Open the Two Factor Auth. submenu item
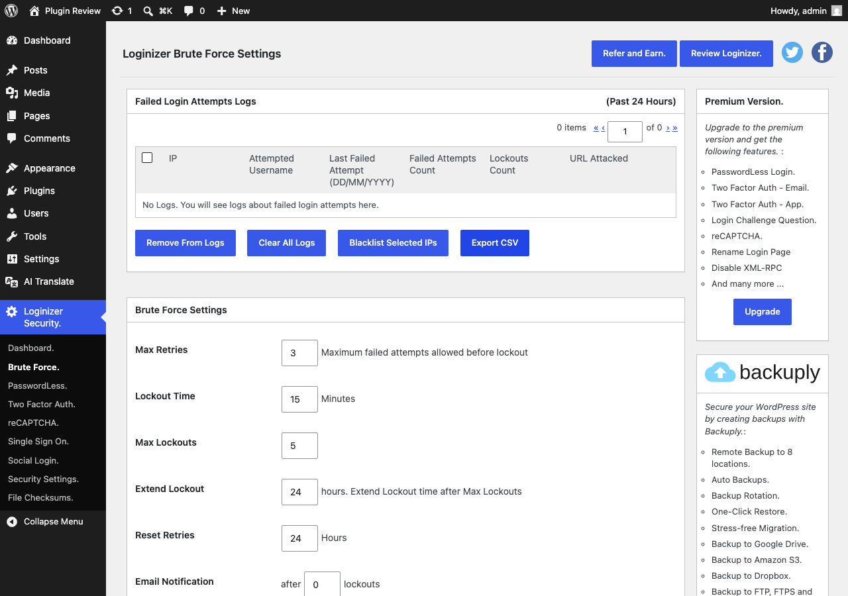Screen dimensions: 848x596 tap(53, 404)
